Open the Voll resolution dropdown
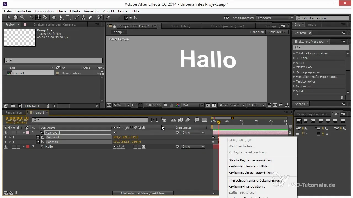The width and height of the screenshot is (353, 198). [193, 105]
